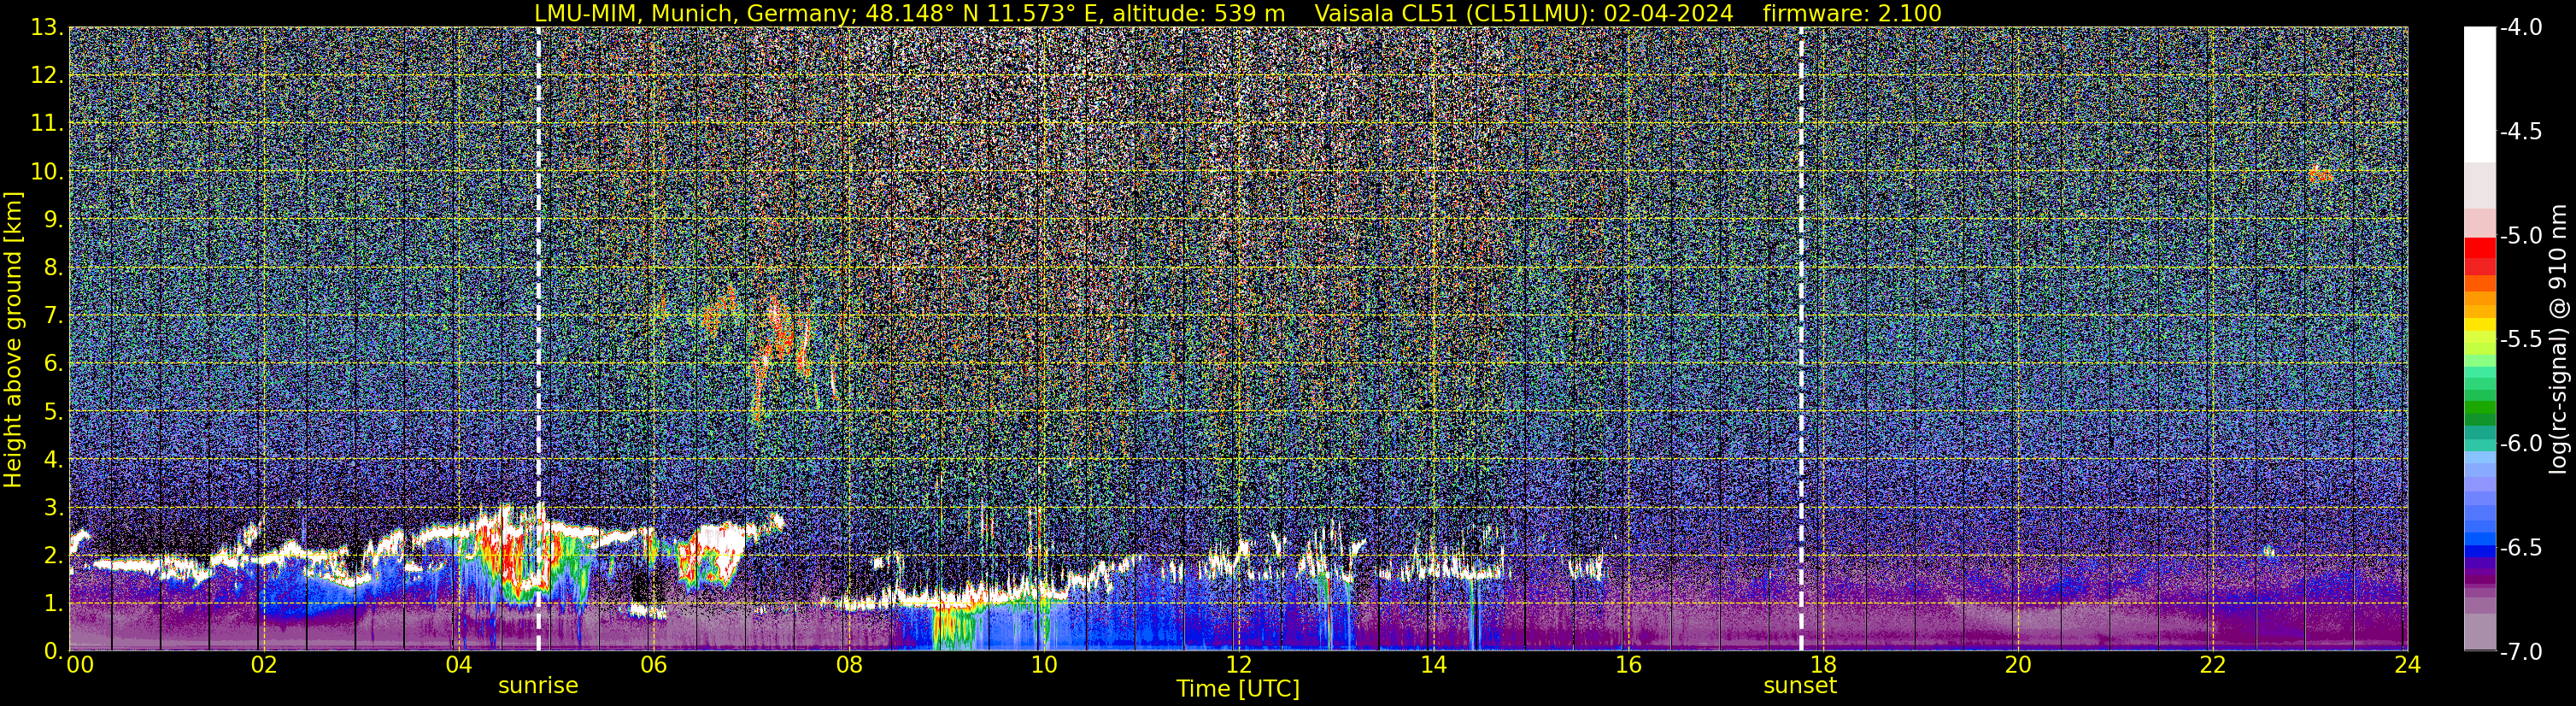Click the y-axis tick label '13.'
Image resolution: width=2576 pixels, height=706 pixels.
tap(47, 28)
